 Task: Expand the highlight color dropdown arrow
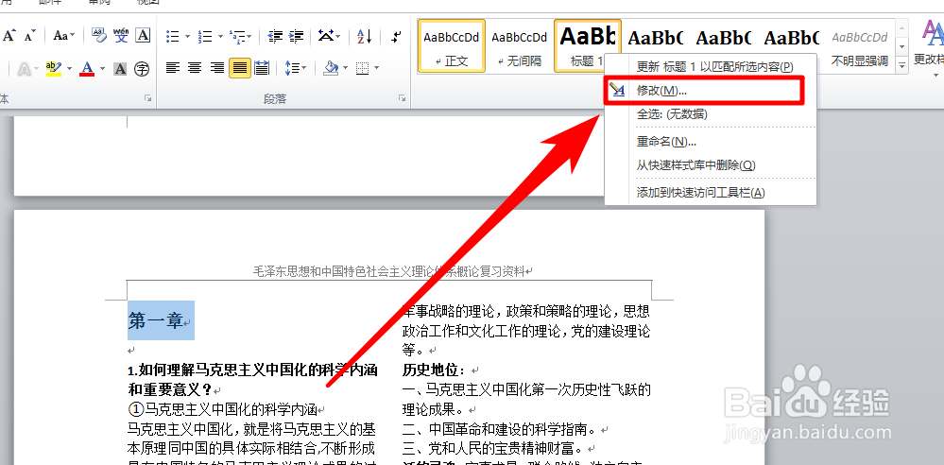click(x=69, y=69)
